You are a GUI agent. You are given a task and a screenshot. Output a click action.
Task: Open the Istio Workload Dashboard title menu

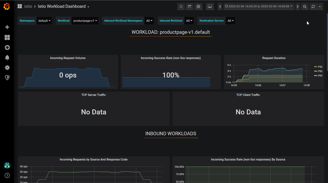pyautogui.click(x=64, y=6)
